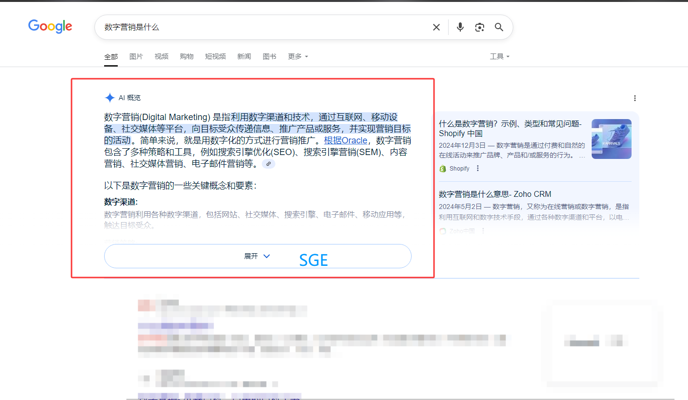The image size is (688, 400).
Task: Open the source link chip icon
Action: coord(269,164)
